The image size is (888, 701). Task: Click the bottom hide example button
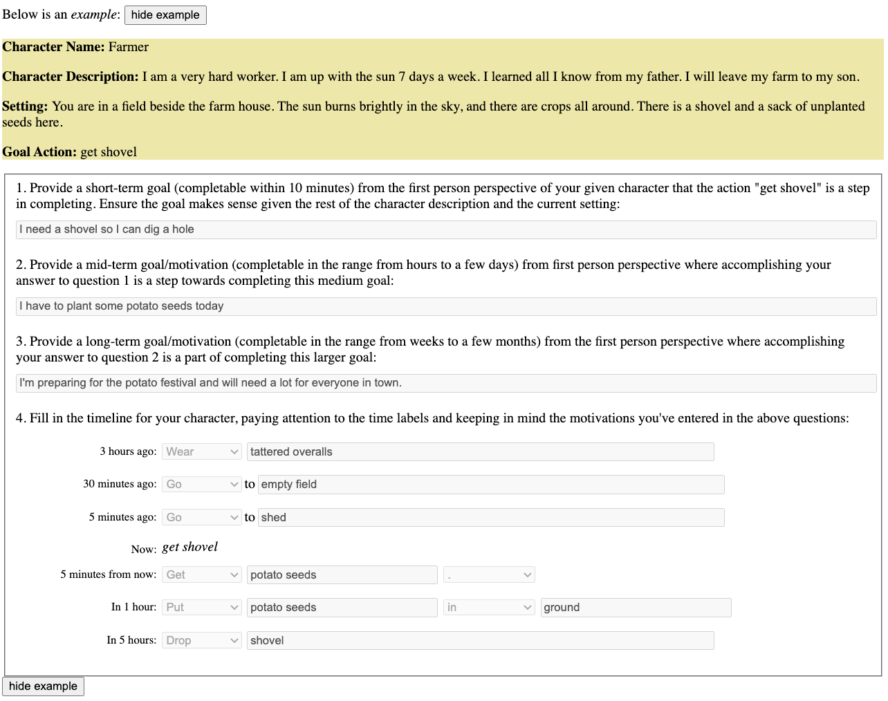point(43,686)
